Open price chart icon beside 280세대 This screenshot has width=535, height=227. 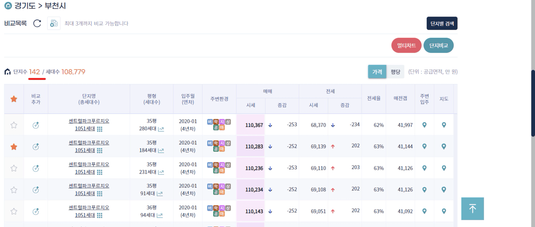coord(161,129)
